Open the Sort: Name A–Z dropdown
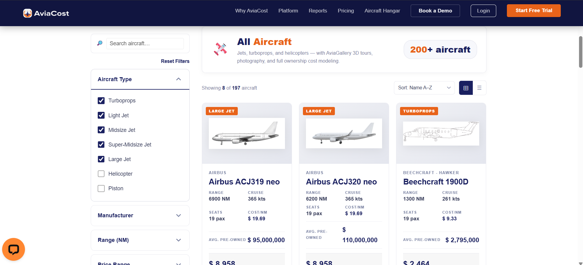This screenshot has height=265, width=583. tap(424, 88)
